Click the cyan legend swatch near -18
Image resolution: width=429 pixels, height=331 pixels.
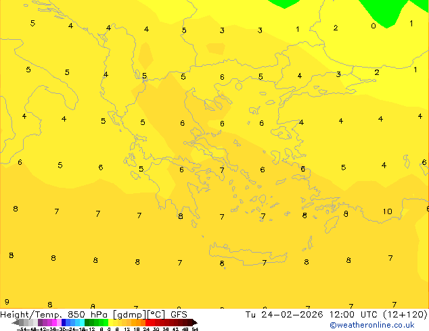82,322
